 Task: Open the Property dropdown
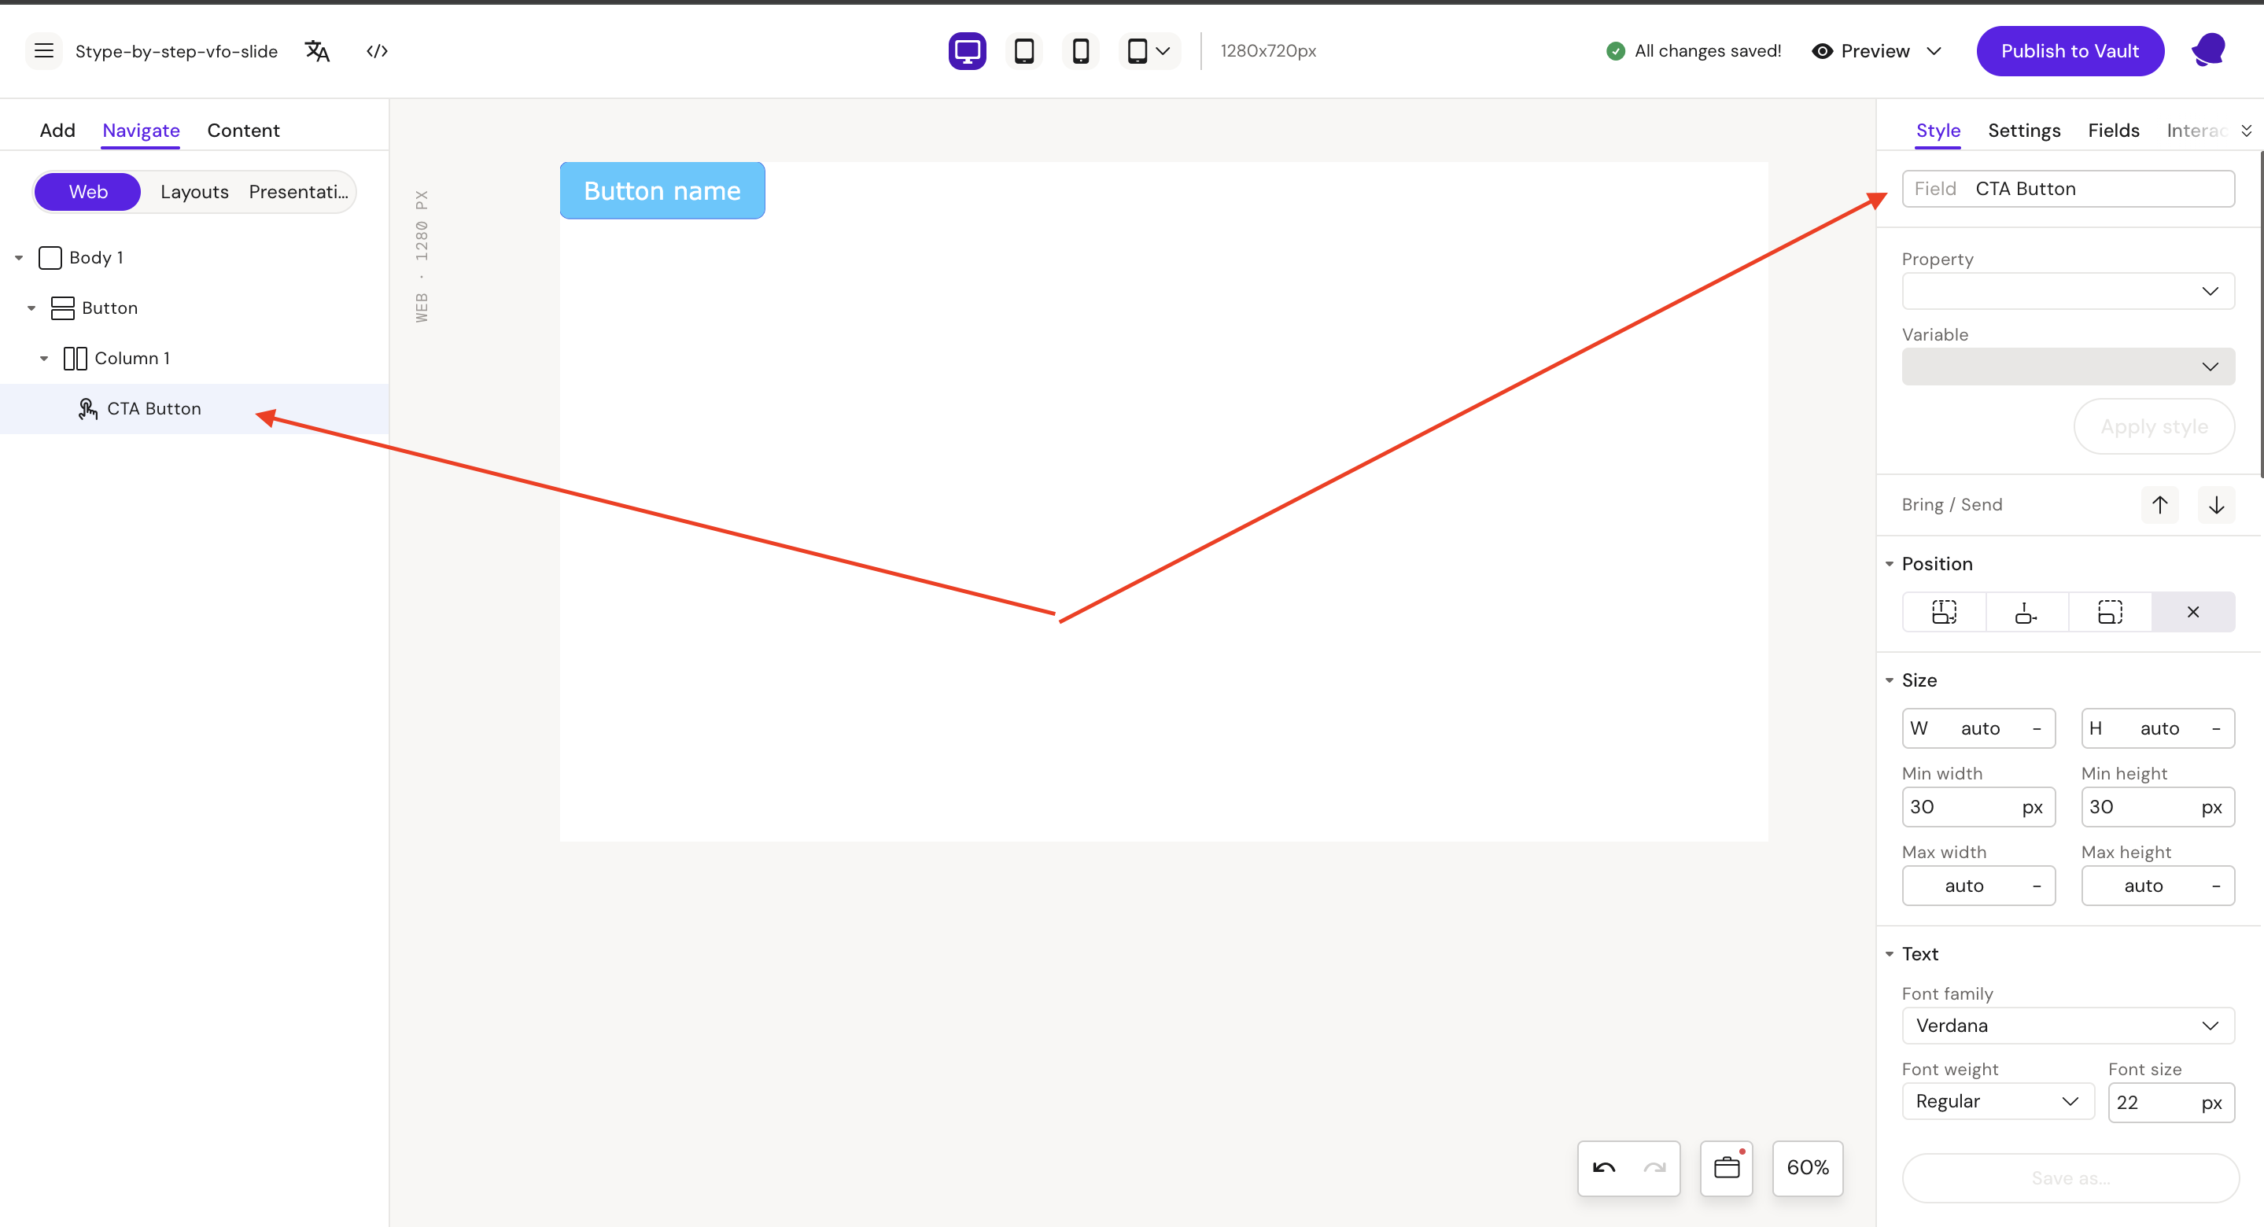click(2068, 291)
